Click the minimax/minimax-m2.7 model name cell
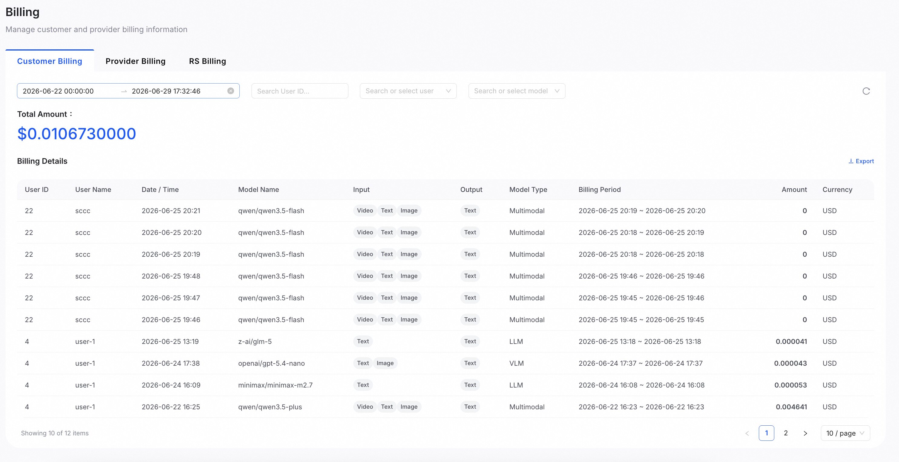 click(x=275, y=385)
